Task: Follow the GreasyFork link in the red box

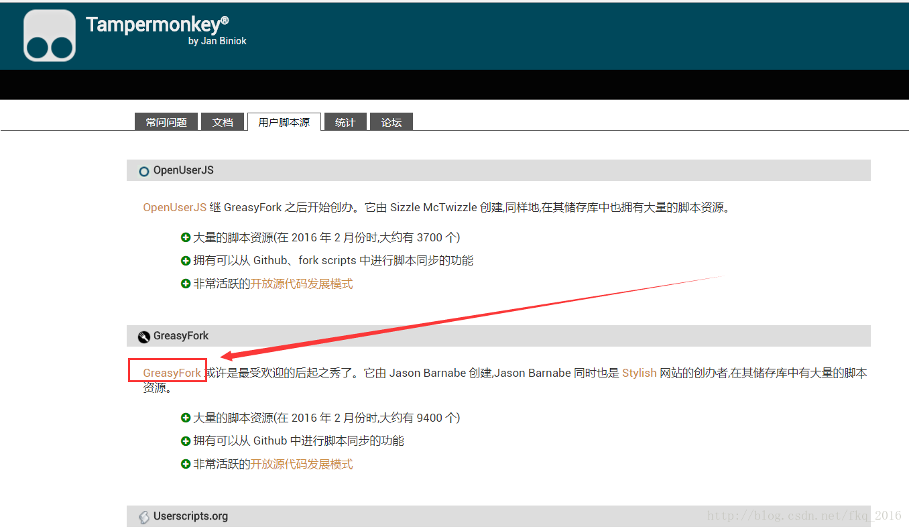Action: click(x=172, y=373)
